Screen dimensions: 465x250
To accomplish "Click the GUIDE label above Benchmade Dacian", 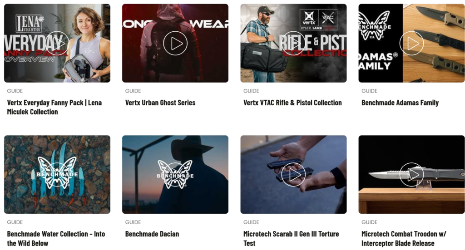I will pos(133,222).
